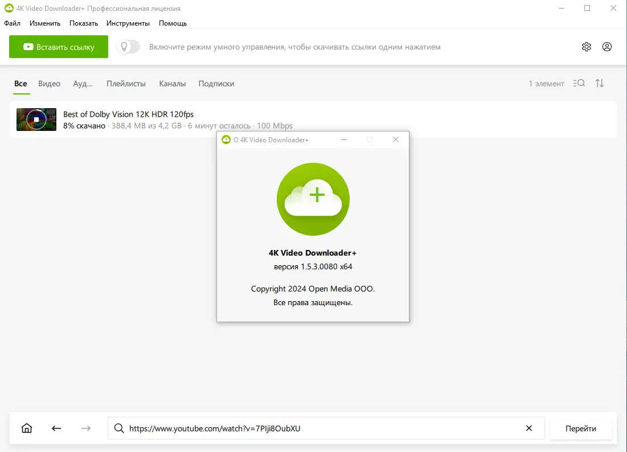627x452 pixels.
Task: Open the Файл menu
Action: [12, 23]
